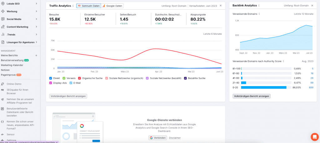
Task: Click the 00:02:02 visit duration metric
Action: click(164, 19)
